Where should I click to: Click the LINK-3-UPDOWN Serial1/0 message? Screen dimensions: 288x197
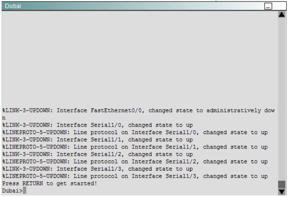[x=98, y=125]
